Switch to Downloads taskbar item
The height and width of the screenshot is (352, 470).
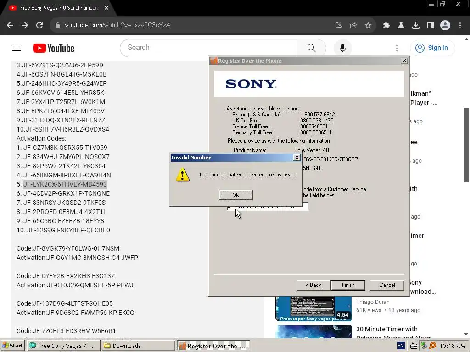tap(138, 346)
